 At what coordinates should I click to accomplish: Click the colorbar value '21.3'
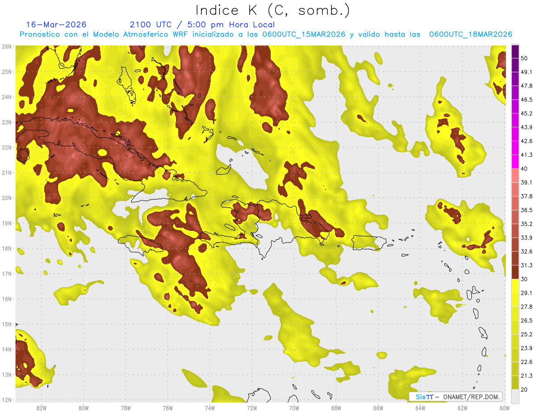point(527,376)
